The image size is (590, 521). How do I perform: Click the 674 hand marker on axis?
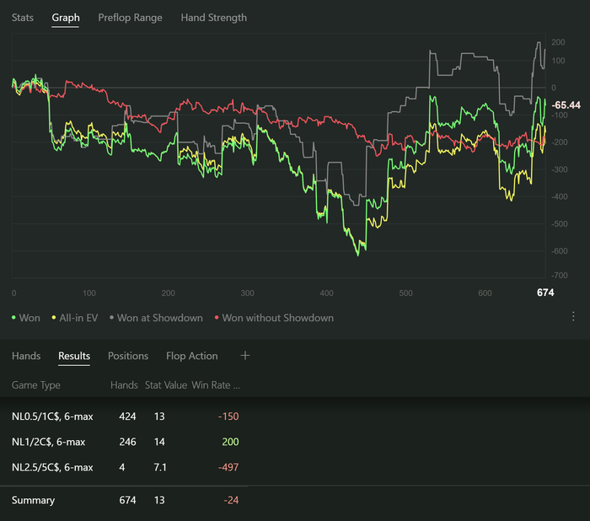[x=545, y=293]
